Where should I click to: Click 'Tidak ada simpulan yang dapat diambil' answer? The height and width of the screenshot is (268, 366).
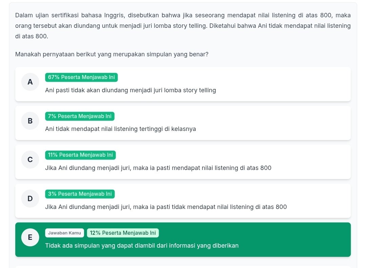point(142,246)
